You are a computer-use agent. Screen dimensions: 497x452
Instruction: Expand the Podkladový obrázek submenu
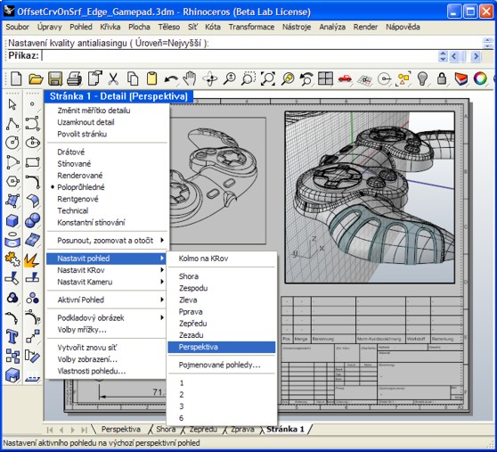point(107,318)
